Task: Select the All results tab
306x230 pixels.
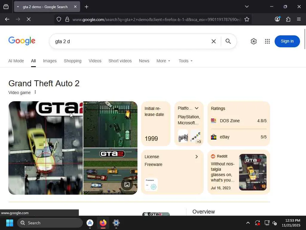Action: [33, 61]
